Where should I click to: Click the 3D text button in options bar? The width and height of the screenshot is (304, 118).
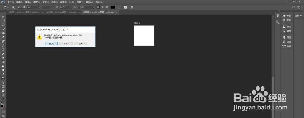click(132, 7)
